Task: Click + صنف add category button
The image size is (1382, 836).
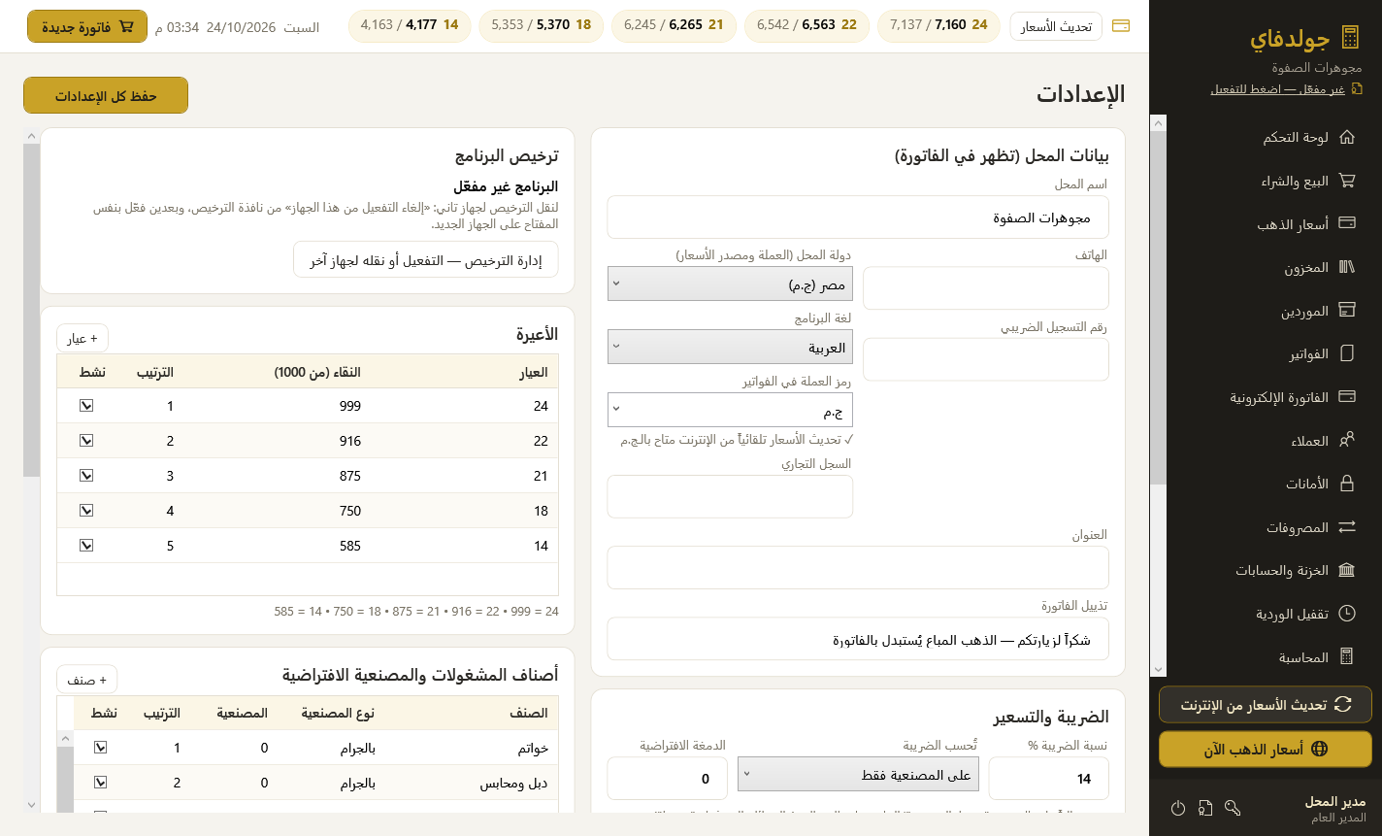Action: pos(87,680)
